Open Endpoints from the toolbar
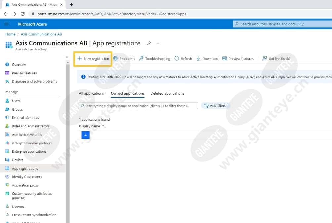The image size is (332, 223). [124, 59]
